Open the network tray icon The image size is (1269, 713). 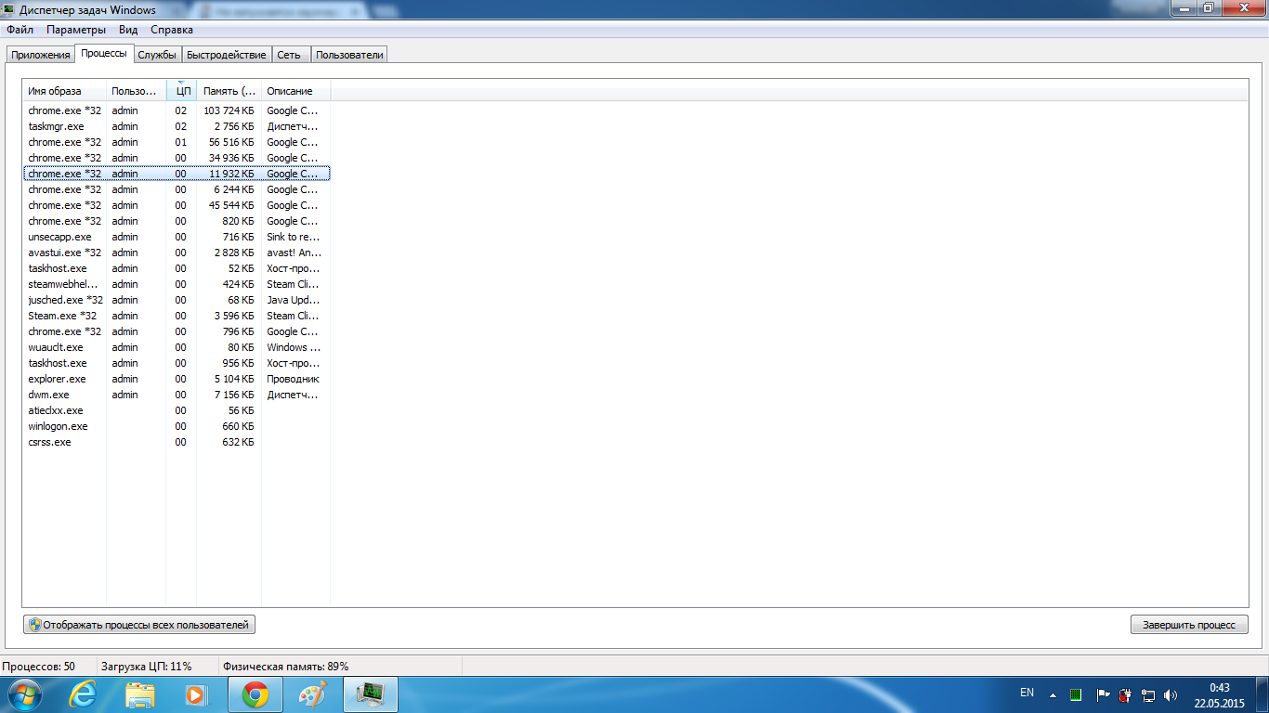click(x=1147, y=694)
